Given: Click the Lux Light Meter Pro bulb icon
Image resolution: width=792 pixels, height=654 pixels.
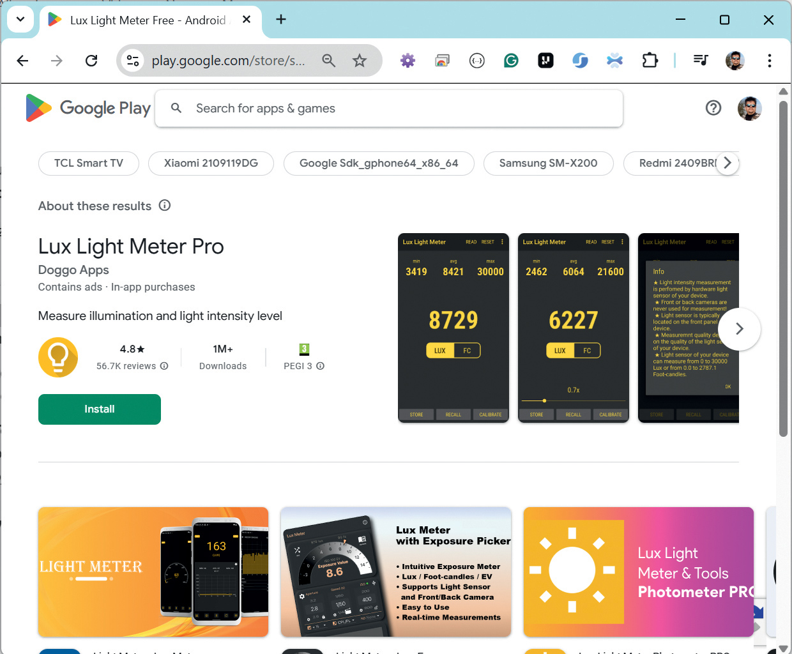Looking at the screenshot, I should point(58,357).
